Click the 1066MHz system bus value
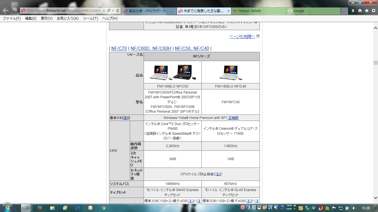The width and height of the screenshot is (378, 212). (172, 184)
